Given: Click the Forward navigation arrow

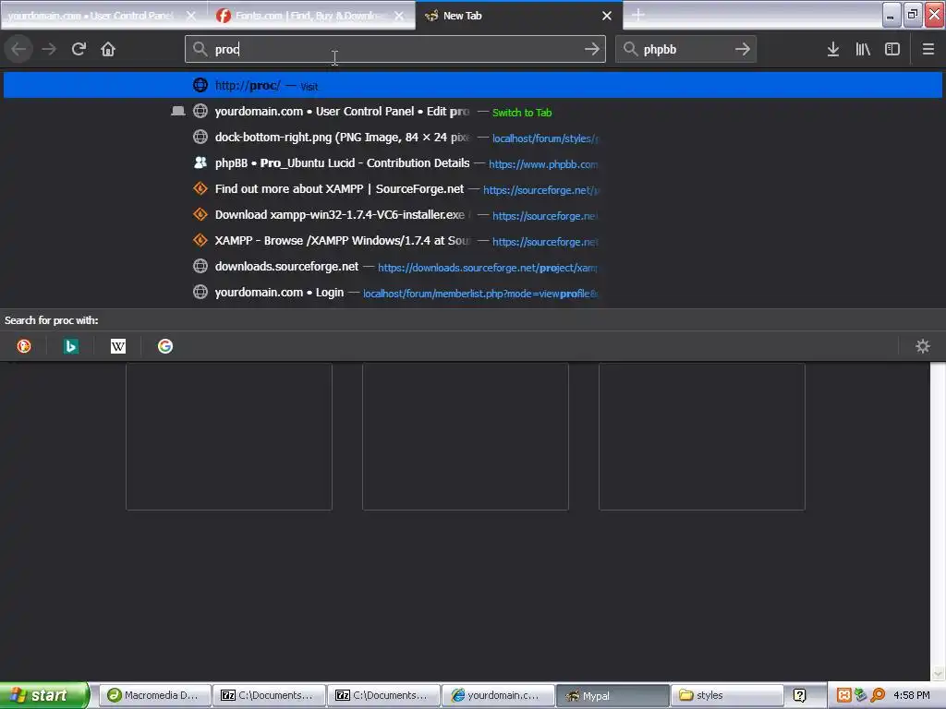Looking at the screenshot, I should coord(49,50).
